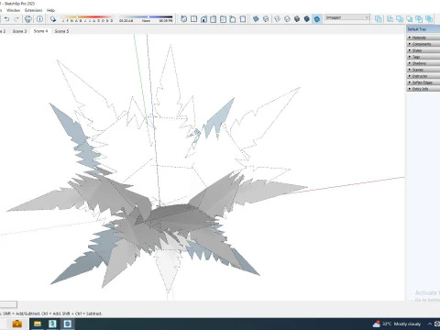Expand the Entity Info tray panel
This screenshot has height=330, width=440.
click(423, 89)
